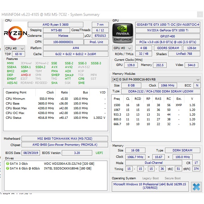Click the green check icon next to SATA 3 Gb/s
Screen dimensions: 204x204
pyautogui.click(x=8, y=163)
